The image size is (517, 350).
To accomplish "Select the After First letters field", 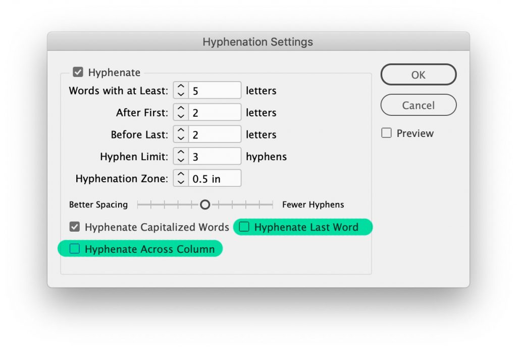I will coord(215,113).
